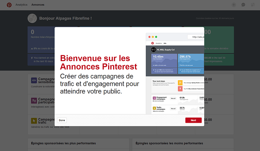Click the '0% au cours de la' trend text

click(43, 49)
